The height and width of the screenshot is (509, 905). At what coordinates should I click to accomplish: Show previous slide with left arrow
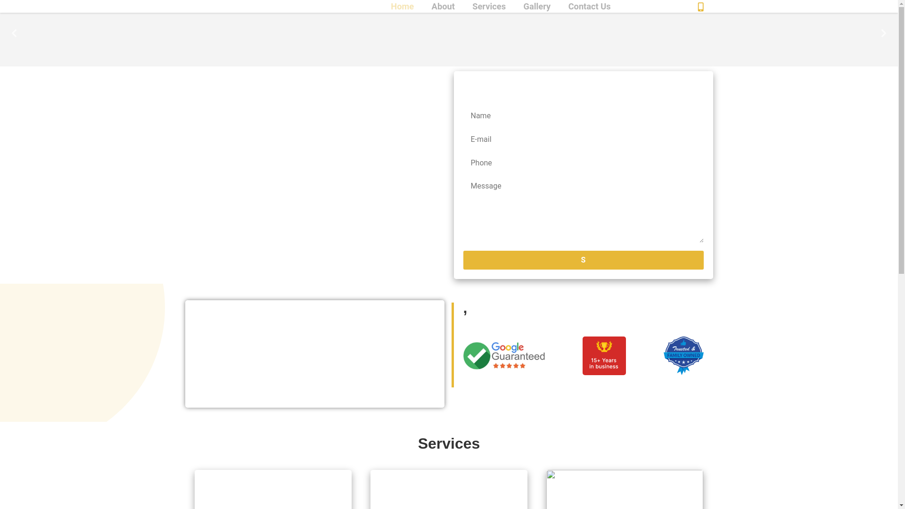pos(14,33)
